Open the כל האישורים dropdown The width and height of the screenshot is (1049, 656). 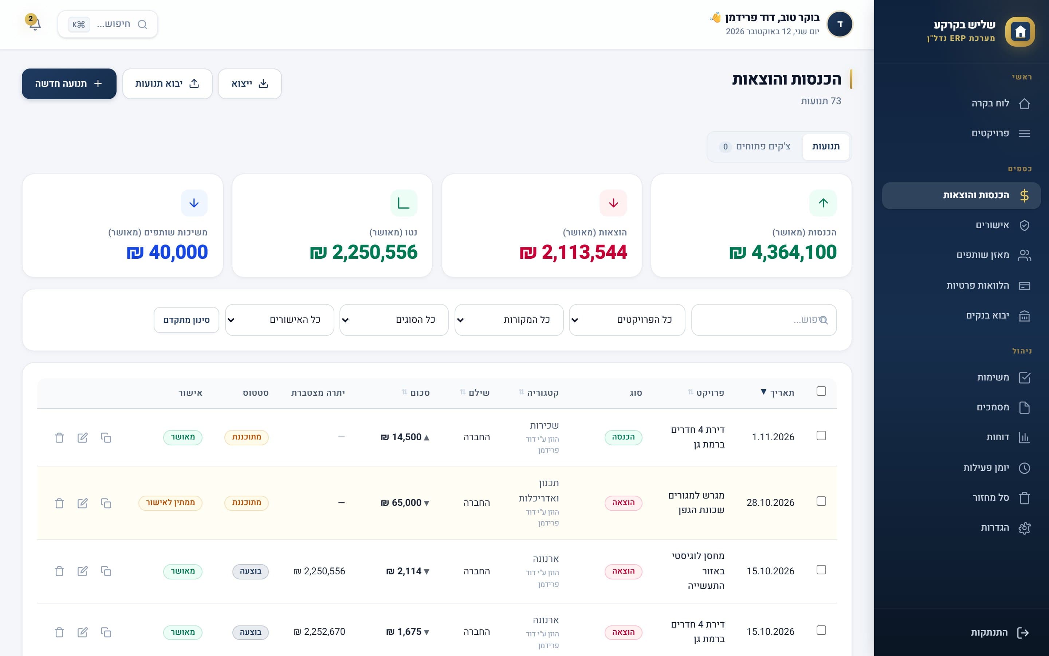(x=280, y=320)
